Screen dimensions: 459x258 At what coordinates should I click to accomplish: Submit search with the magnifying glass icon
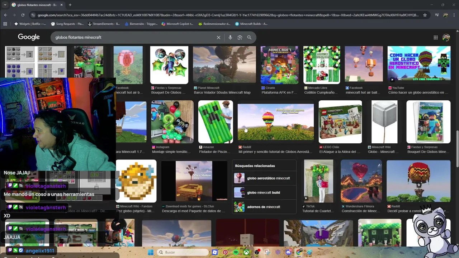[x=249, y=37]
